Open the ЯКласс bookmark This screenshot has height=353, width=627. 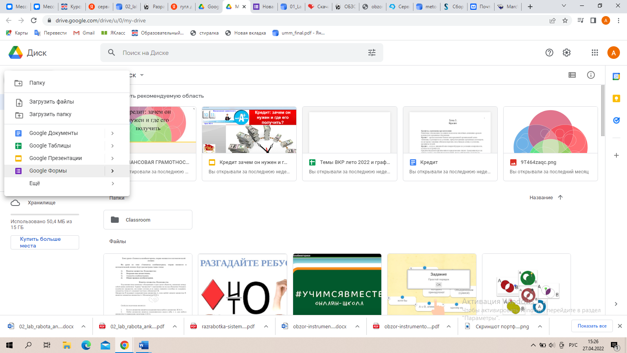point(113,33)
